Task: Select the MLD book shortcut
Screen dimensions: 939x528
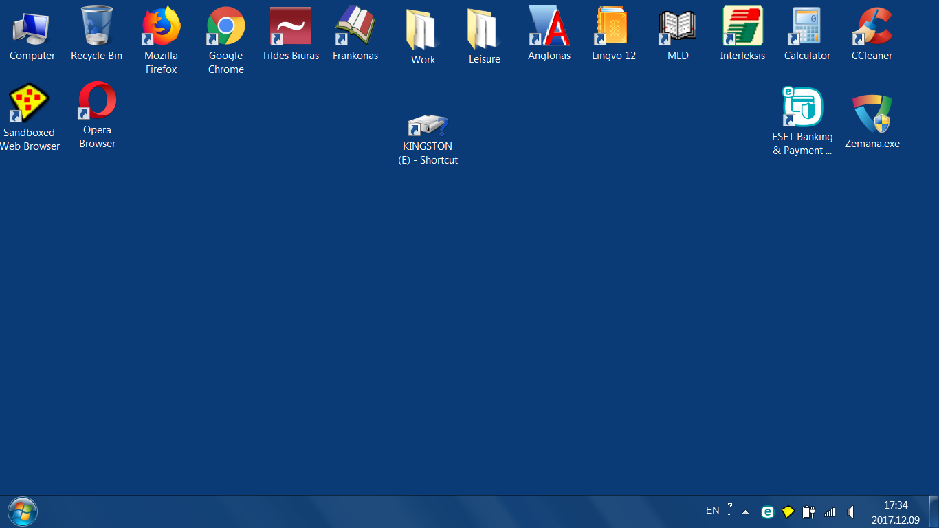Action: click(678, 34)
